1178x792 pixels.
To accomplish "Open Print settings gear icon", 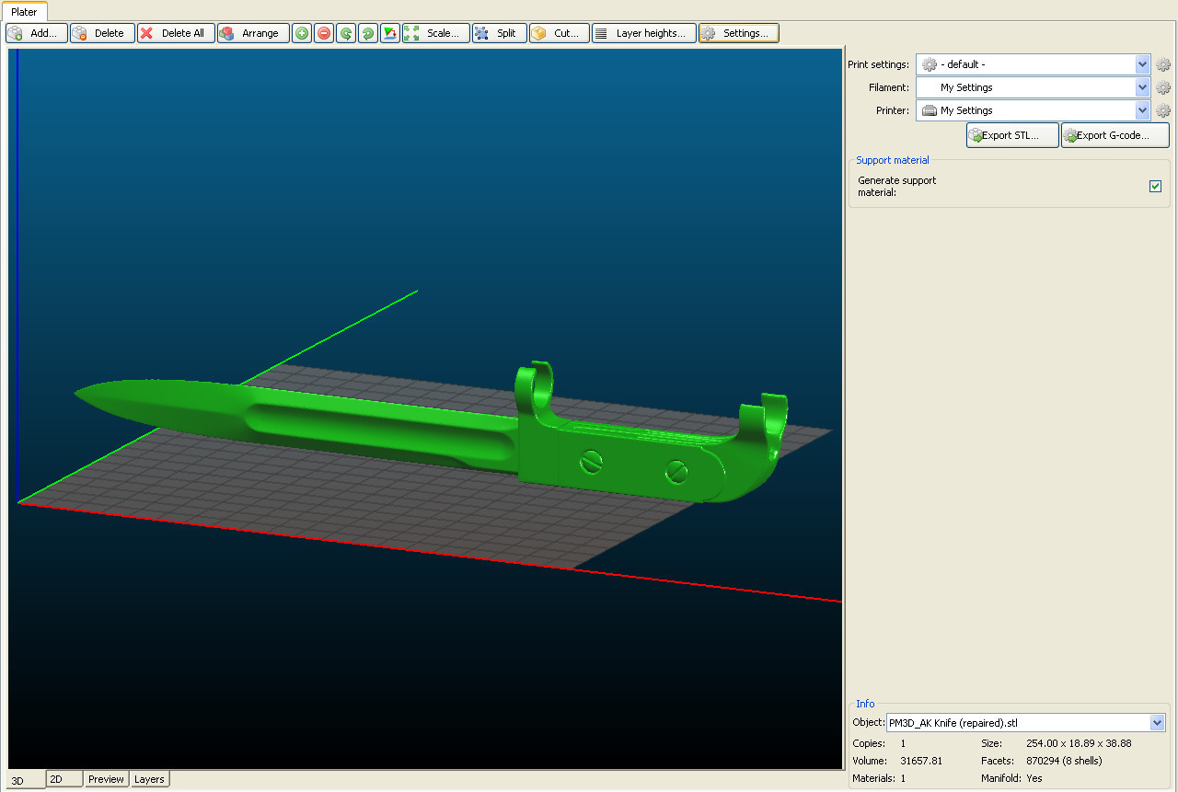I will coord(1163,64).
